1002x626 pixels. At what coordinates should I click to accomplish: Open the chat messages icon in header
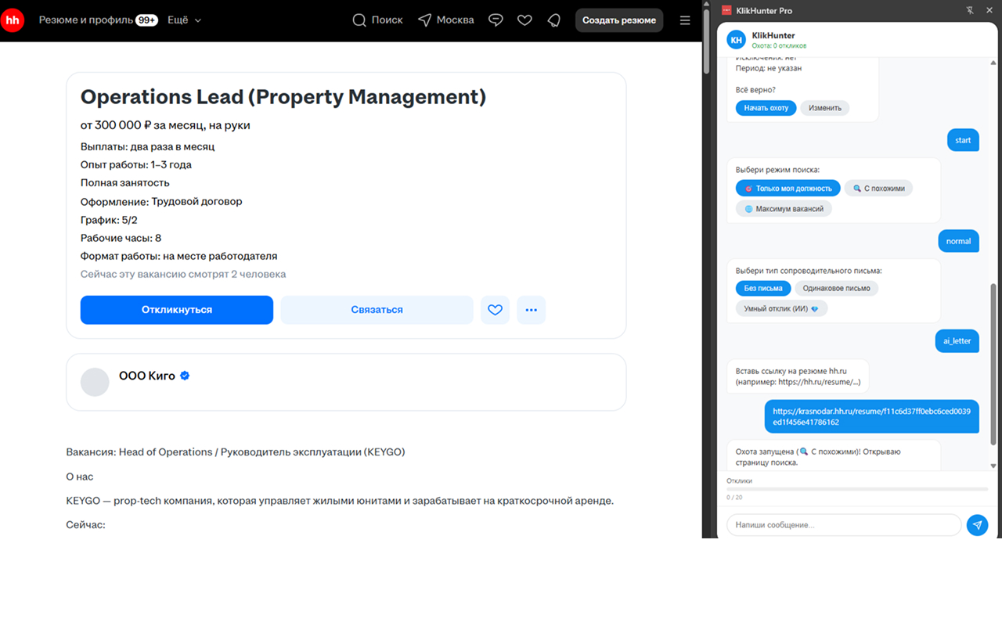pos(496,20)
